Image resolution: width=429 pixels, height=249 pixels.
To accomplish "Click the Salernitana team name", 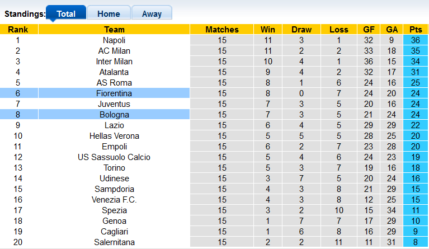I will coord(114,242).
